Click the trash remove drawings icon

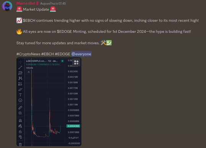20,145
